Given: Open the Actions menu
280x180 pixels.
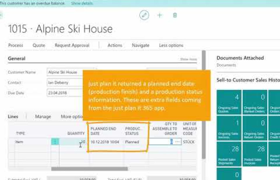Looking at the screenshot, I should pos(115,45).
